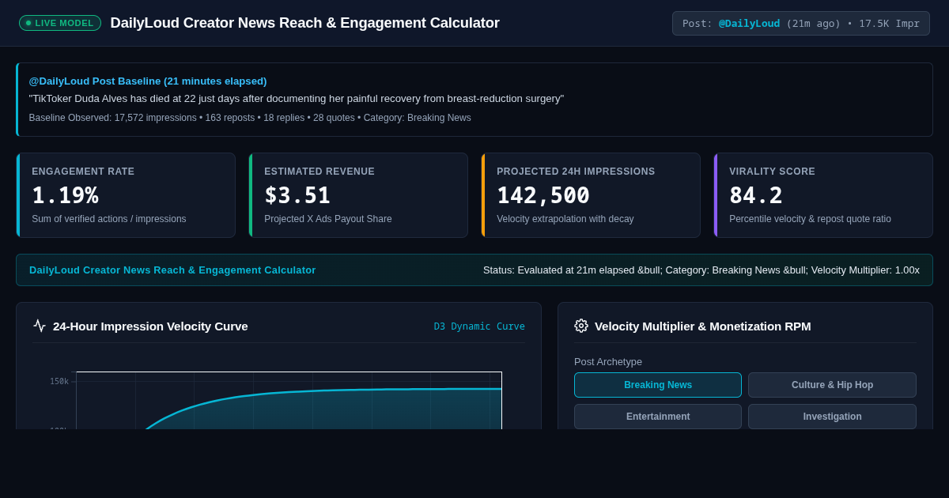The width and height of the screenshot is (949, 498).
Task: Click the Engagement Rate card
Action: pos(126,195)
